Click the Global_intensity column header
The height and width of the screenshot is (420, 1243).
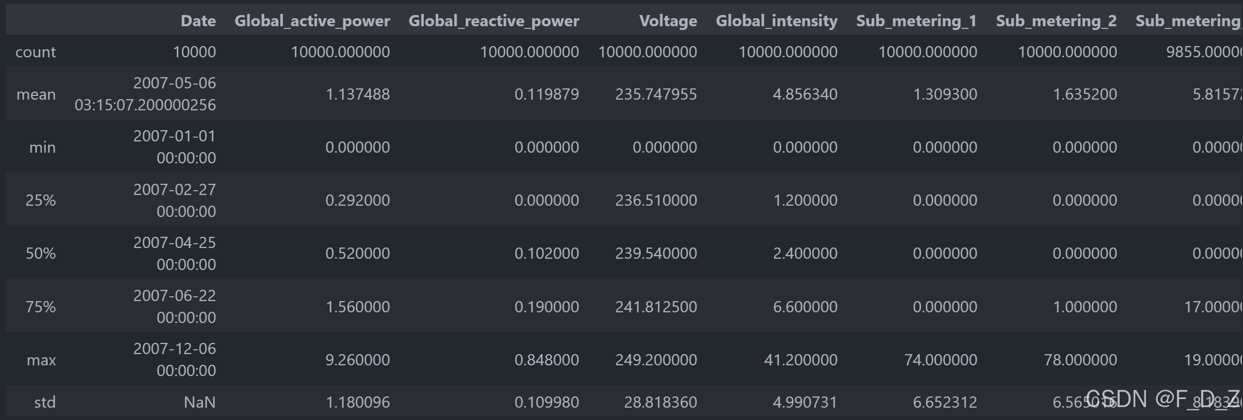click(777, 20)
